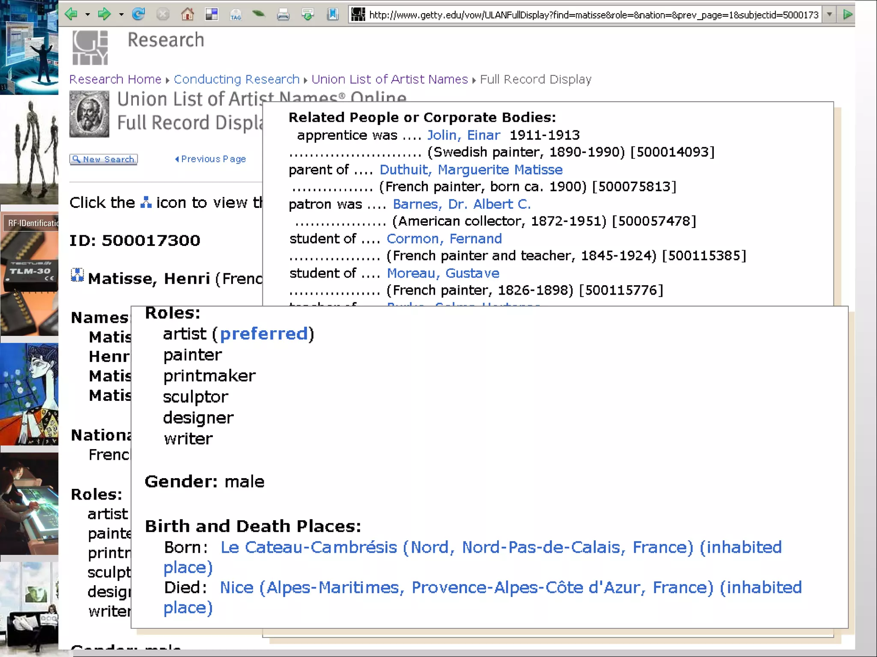The width and height of the screenshot is (877, 657).
Task: Expand the address bar URL dropdown
Action: (x=829, y=15)
